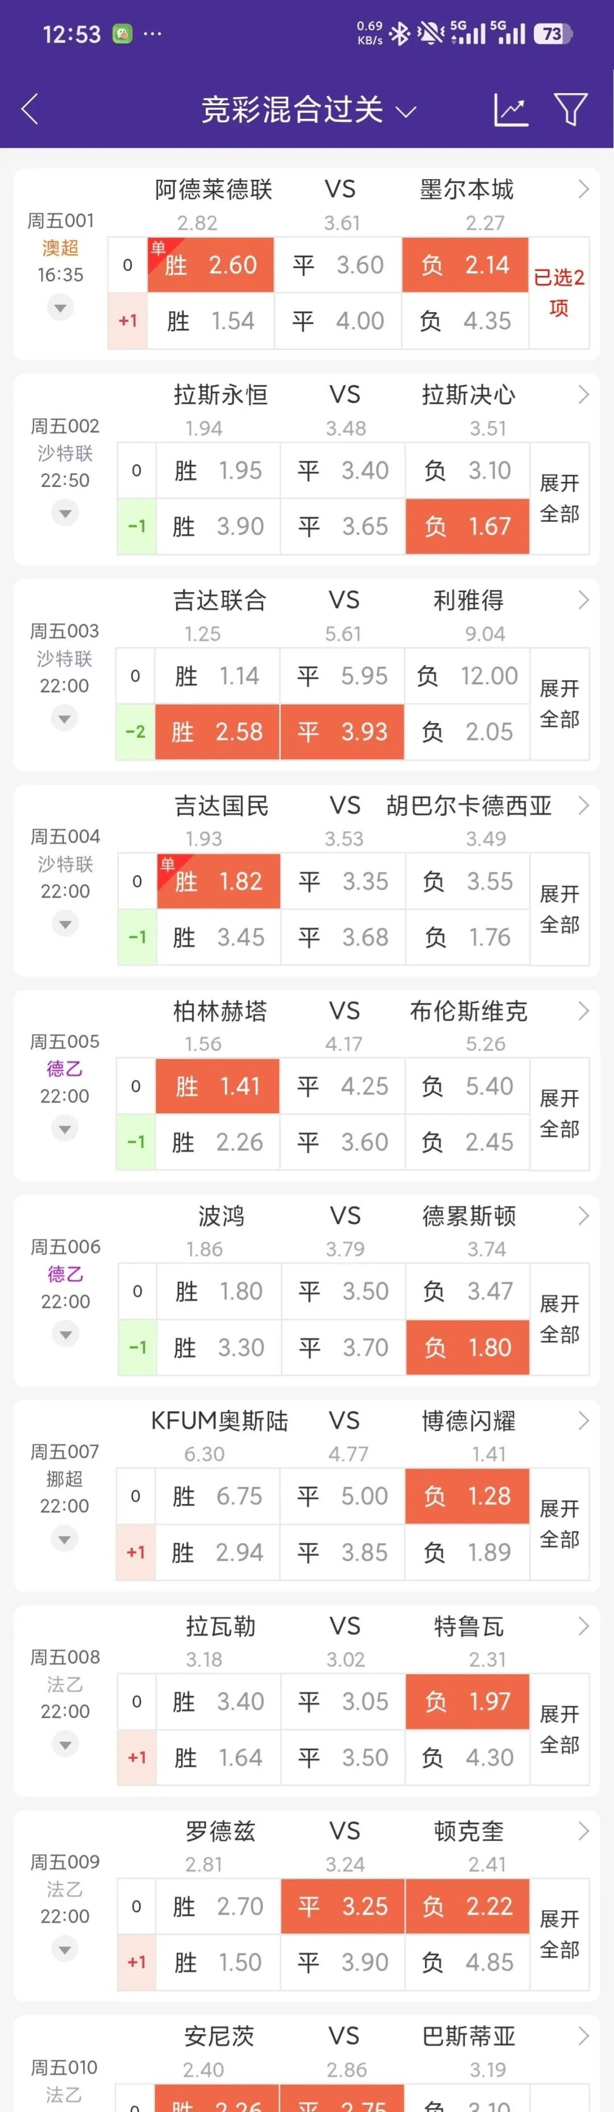Expand all odds for 吉达联合 vs 利雅得
The height and width of the screenshot is (2112, 614).
coord(559,704)
